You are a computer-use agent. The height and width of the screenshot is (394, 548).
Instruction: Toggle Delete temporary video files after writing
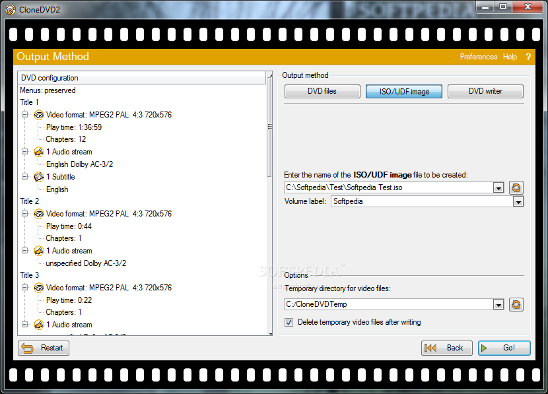pos(289,322)
